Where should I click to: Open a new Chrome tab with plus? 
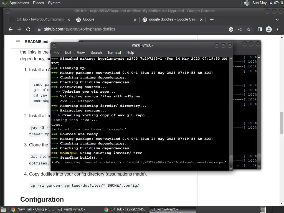pos(212,20)
